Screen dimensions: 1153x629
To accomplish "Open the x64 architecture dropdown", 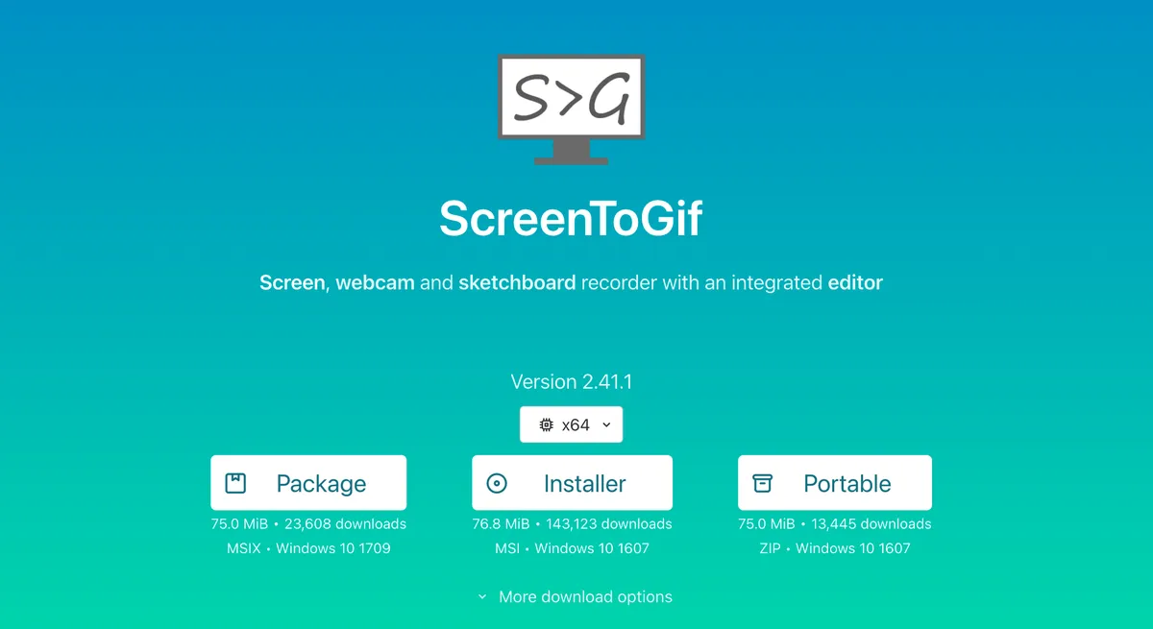I will click(572, 424).
